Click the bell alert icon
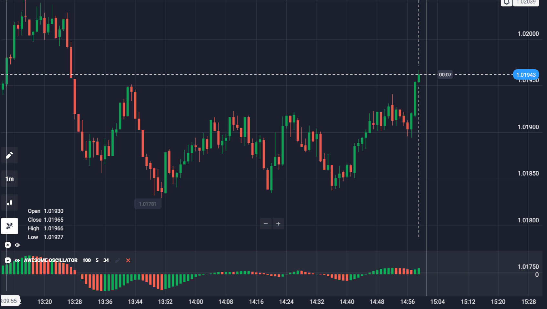 [506, 3]
